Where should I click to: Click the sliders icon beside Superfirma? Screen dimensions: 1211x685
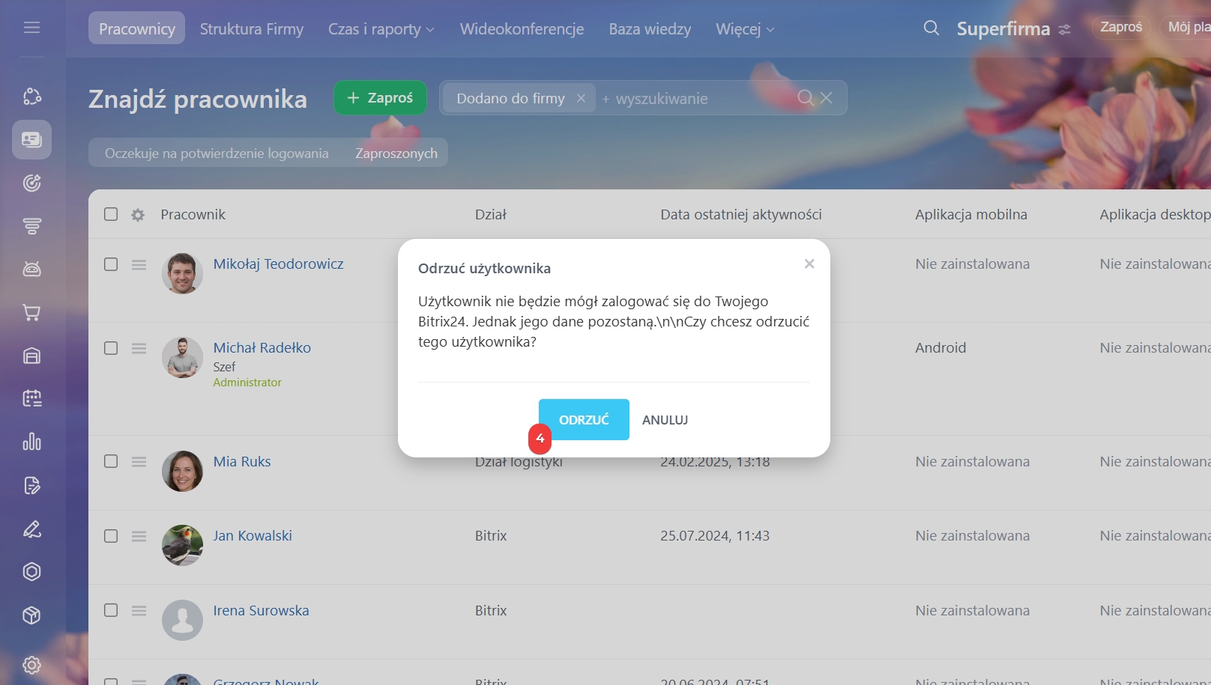coord(1064,30)
